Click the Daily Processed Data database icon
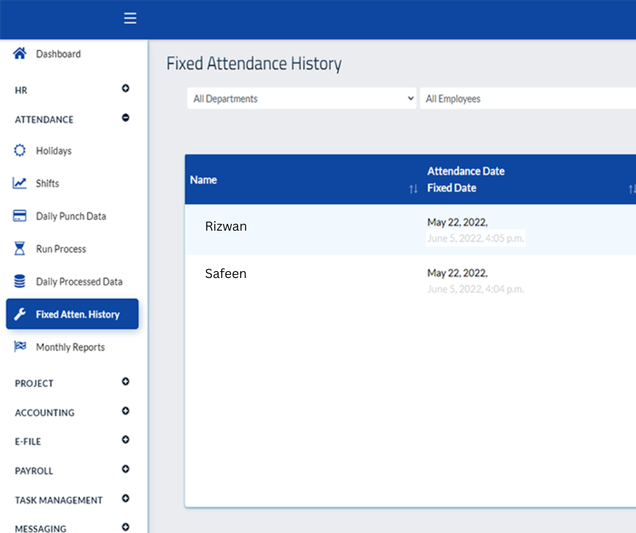Image resolution: width=636 pixels, height=533 pixels. (x=20, y=281)
